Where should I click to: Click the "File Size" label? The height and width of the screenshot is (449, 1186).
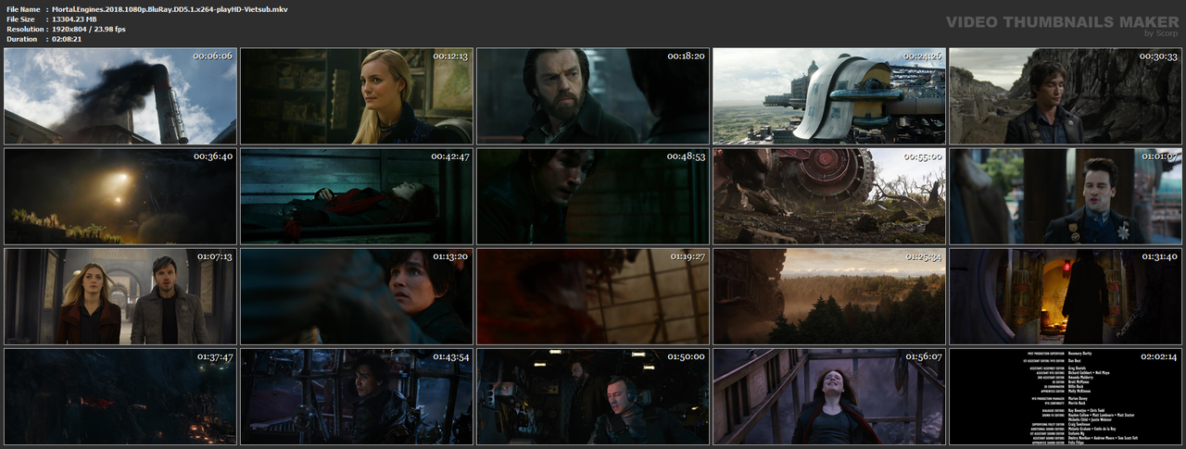[20, 19]
